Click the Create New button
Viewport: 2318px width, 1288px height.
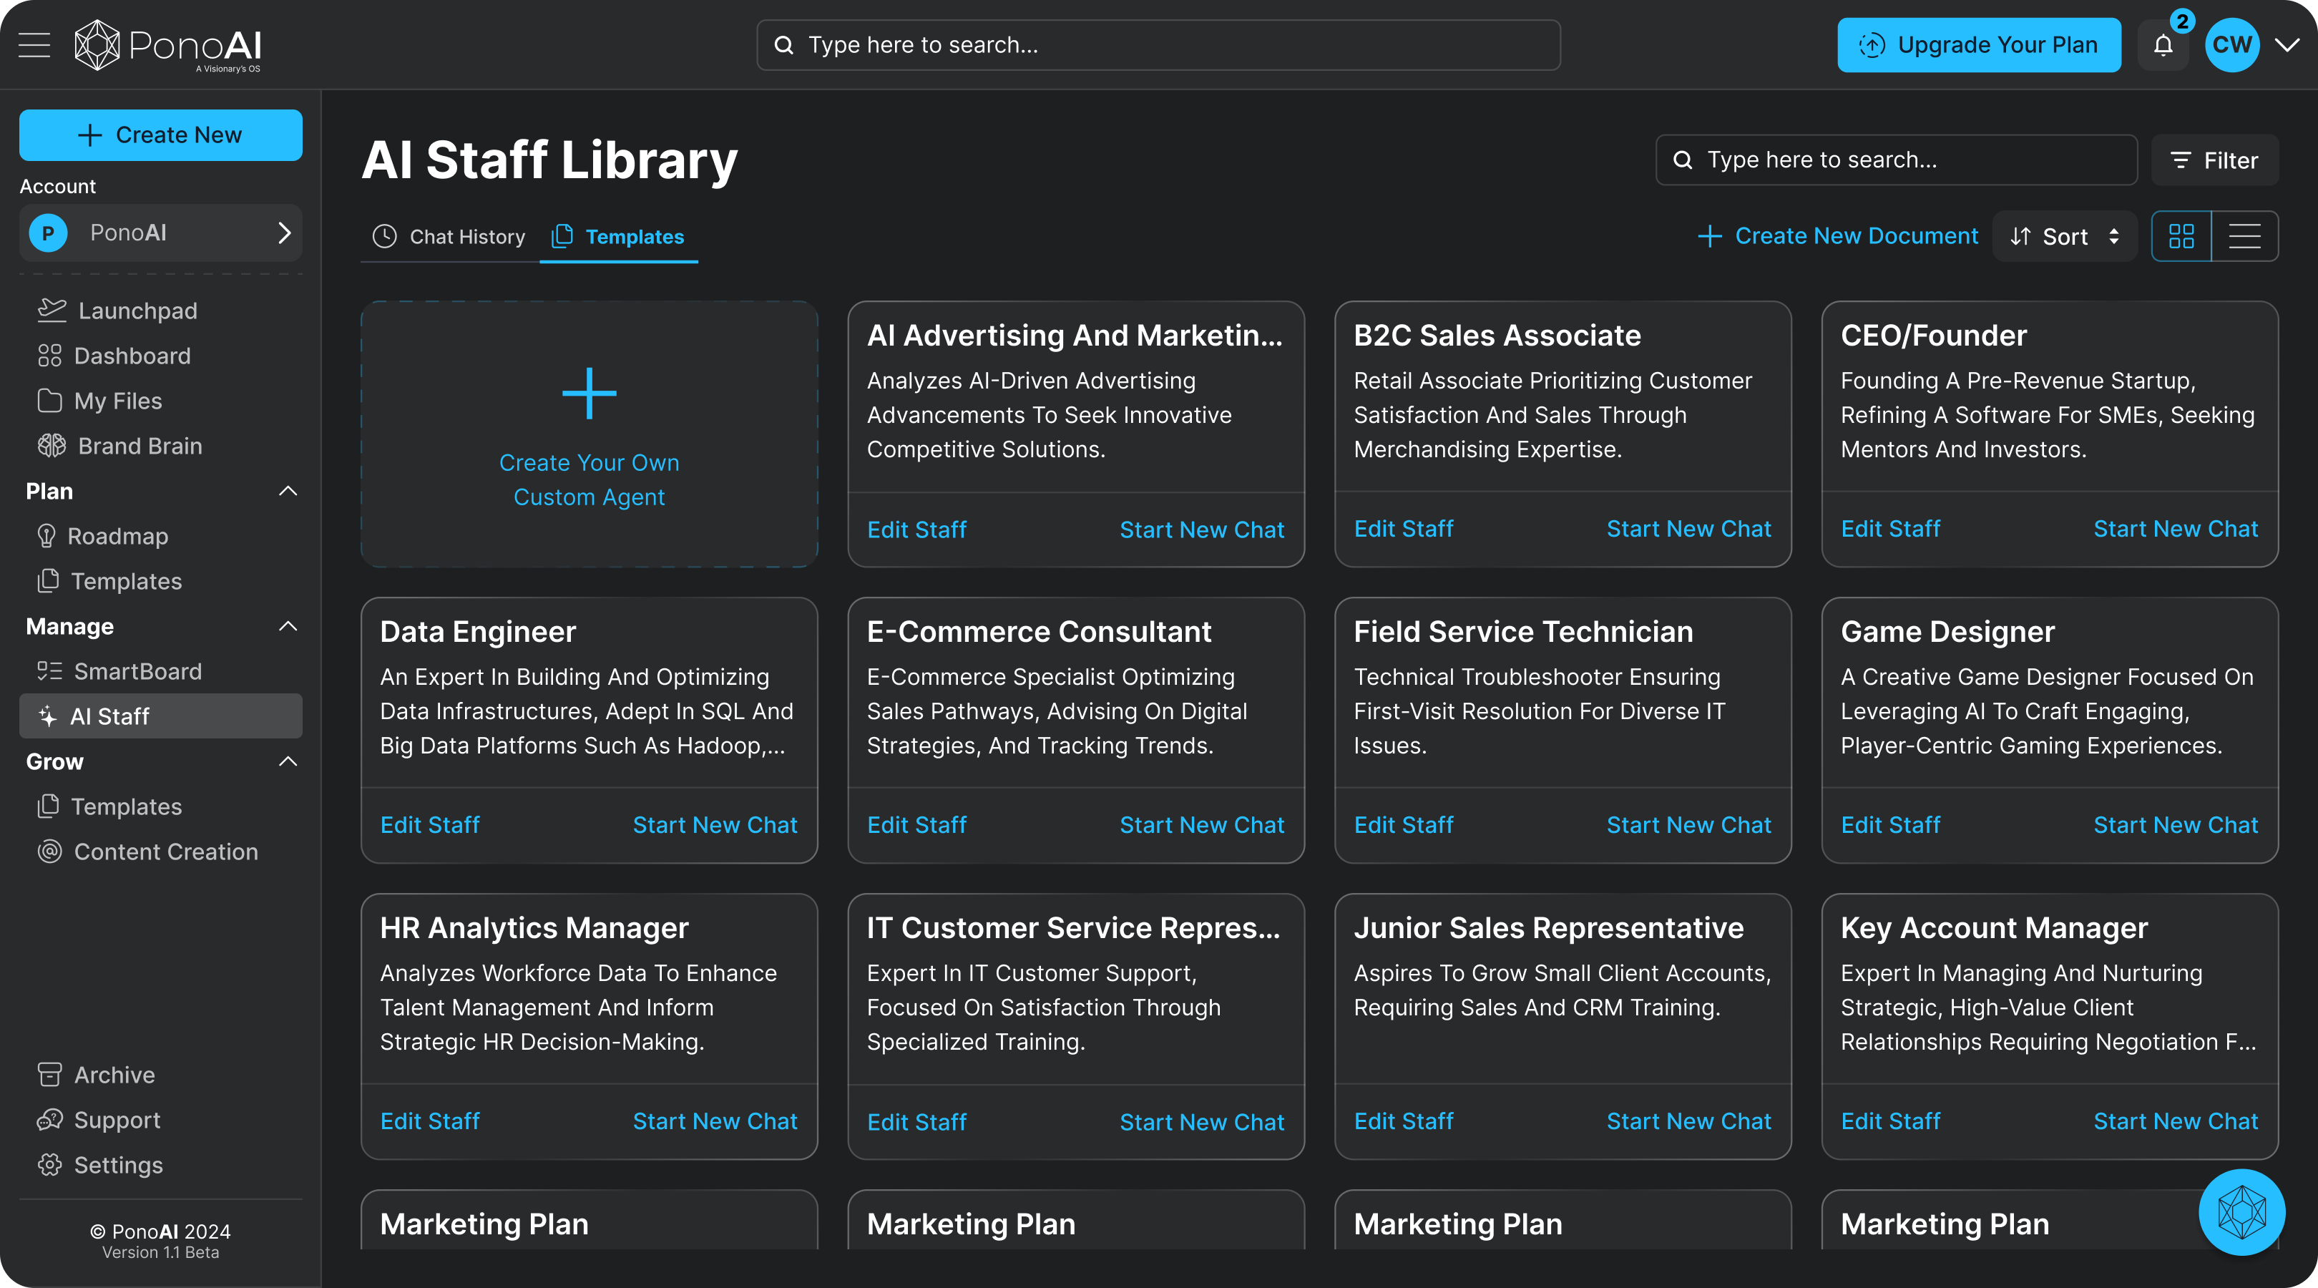[160, 135]
